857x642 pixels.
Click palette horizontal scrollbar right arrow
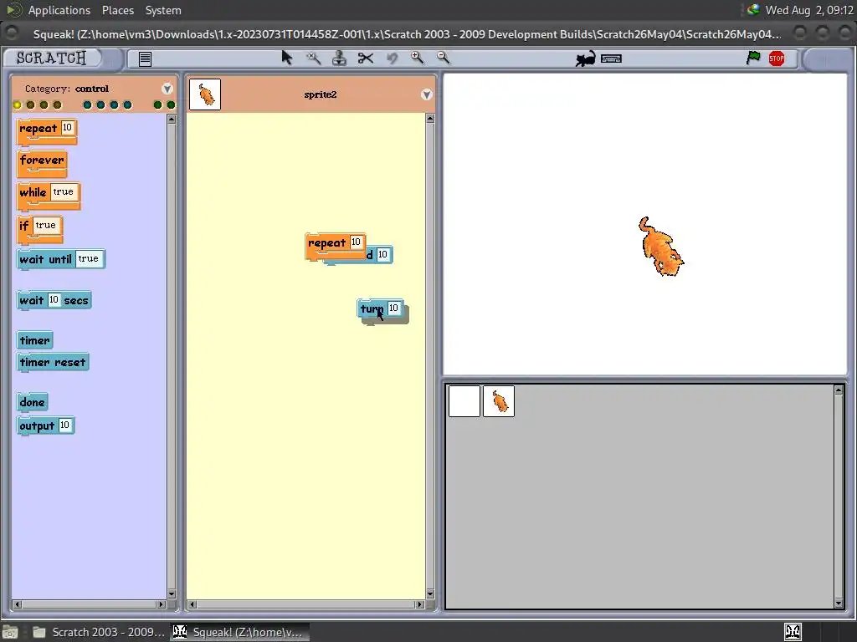162,604
